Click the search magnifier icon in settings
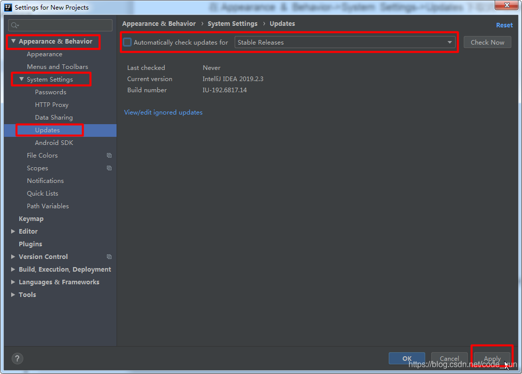This screenshot has height=374, width=522. (x=15, y=25)
